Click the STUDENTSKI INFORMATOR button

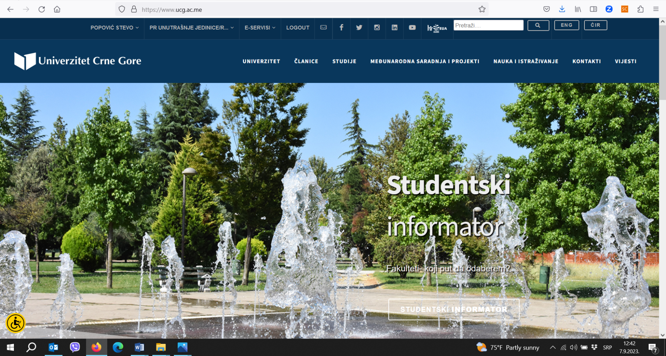pos(453,309)
